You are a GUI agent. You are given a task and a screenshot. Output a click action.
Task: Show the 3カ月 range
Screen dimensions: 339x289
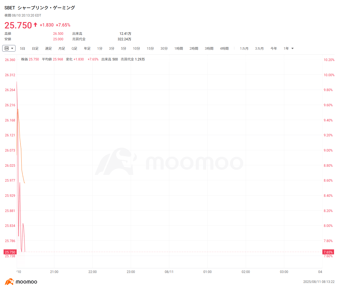[259, 49]
